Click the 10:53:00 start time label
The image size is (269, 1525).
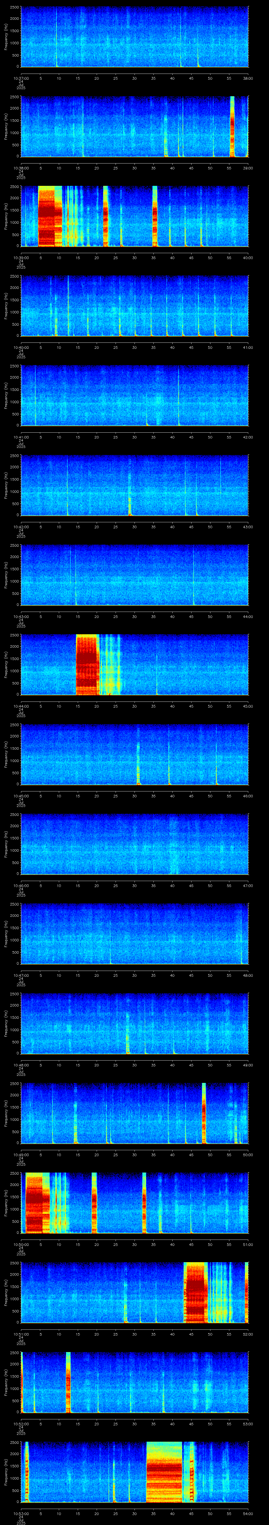(x=21, y=1513)
